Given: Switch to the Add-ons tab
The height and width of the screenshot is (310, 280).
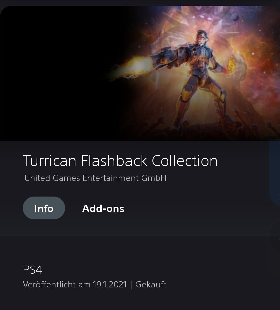Looking at the screenshot, I should pos(103,208).
